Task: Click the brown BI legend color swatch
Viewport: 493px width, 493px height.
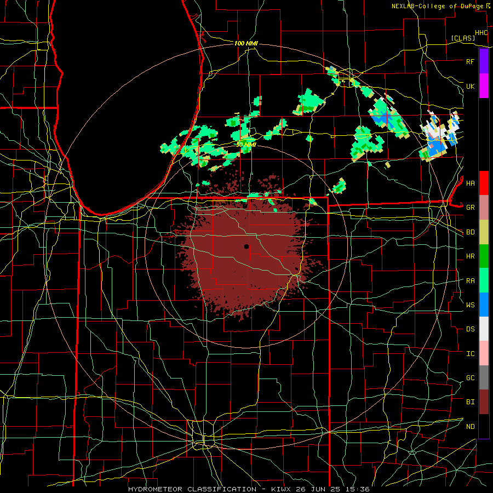Action: 484,402
